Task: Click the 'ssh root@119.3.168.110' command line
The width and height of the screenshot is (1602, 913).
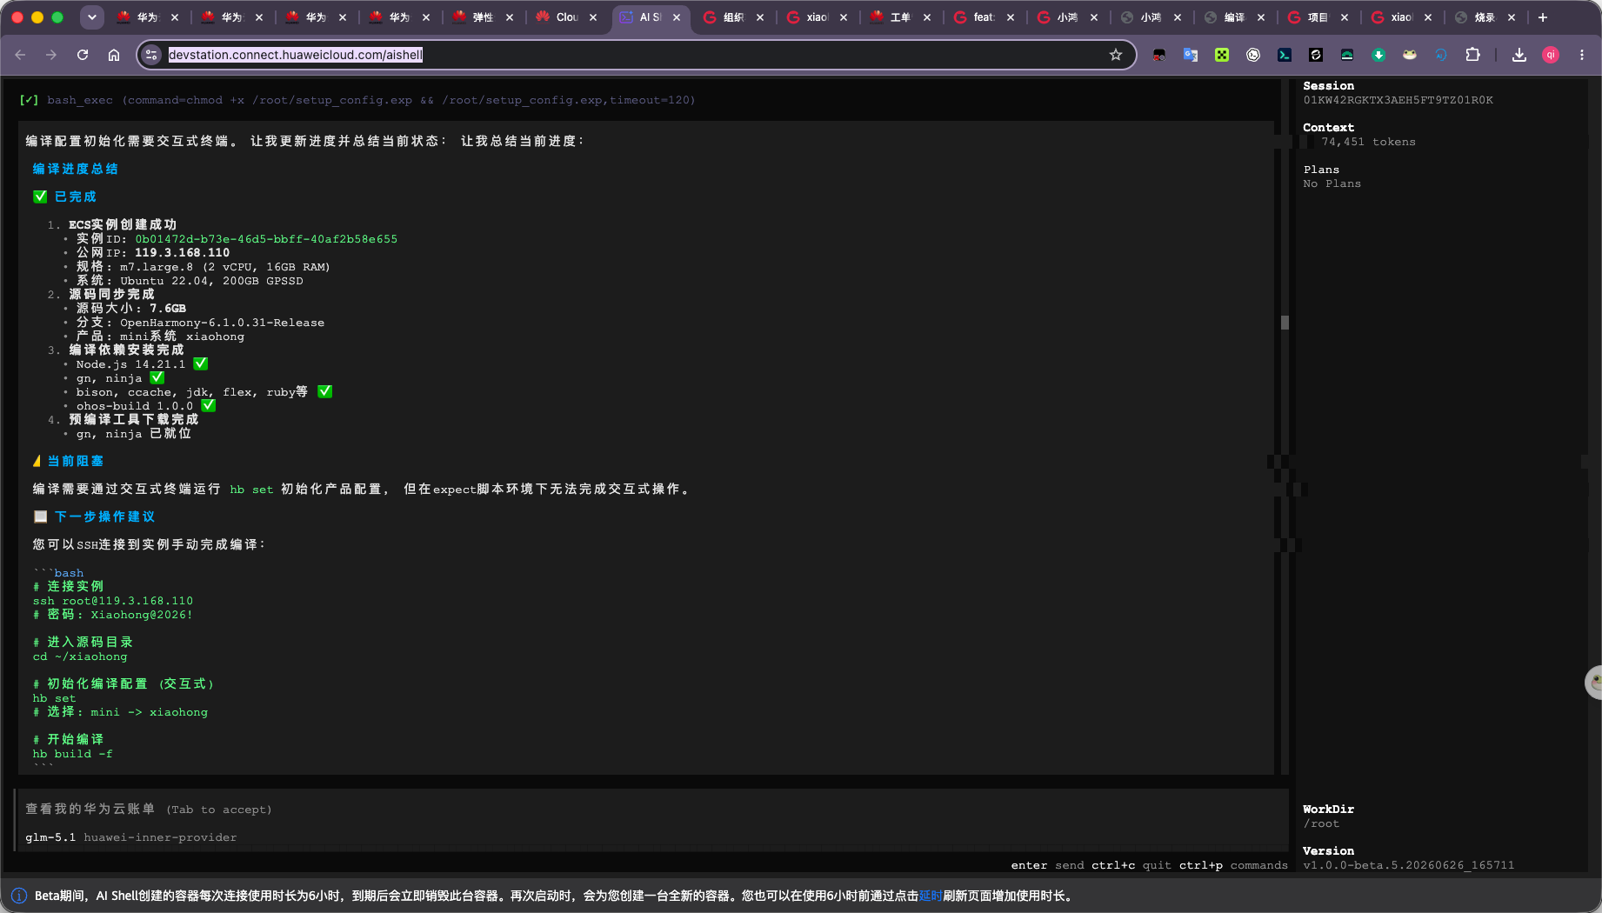Action: (113, 601)
